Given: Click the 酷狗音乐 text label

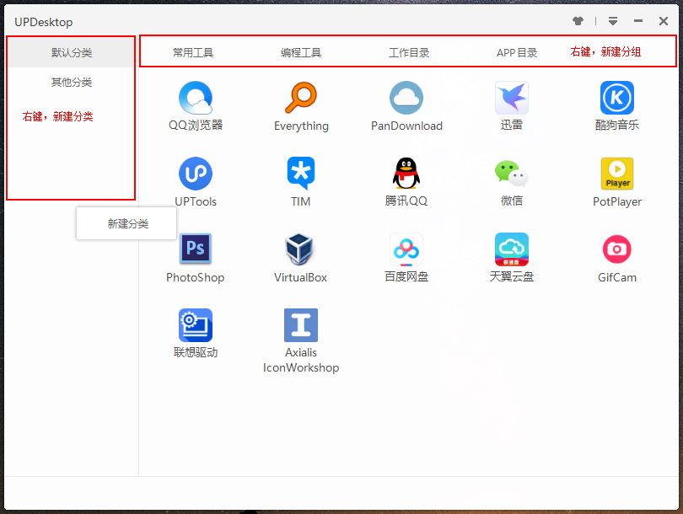Looking at the screenshot, I should tap(617, 126).
